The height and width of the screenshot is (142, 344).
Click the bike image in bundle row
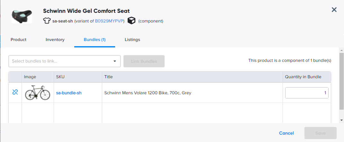click(x=38, y=93)
